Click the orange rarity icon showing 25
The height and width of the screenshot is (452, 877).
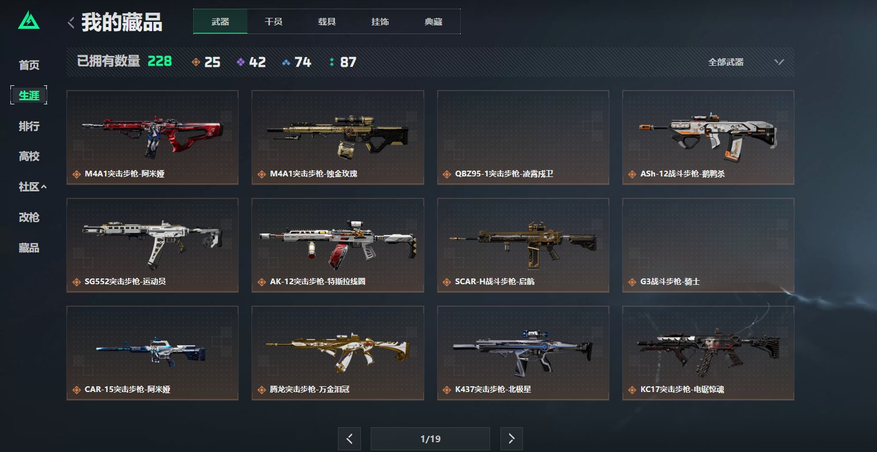tap(196, 62)
